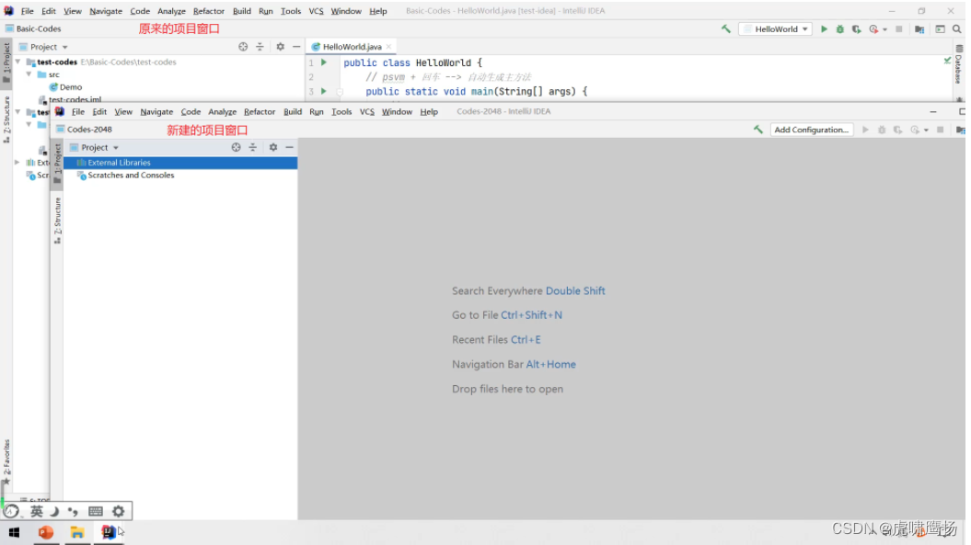Open the HelloWorld run configuration dropdown
The height and width of the screenshot is (545, 971).
click(776, 29)
